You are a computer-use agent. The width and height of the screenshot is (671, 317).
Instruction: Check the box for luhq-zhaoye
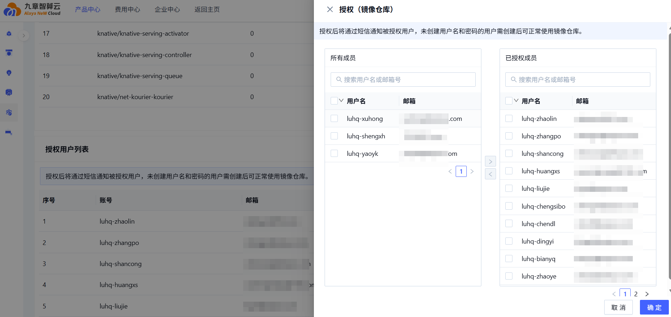point(509,276)
